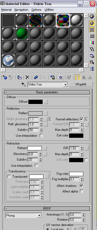97x230 pixels.
Task: Click the Diffuse black color swatch
Action: (35, 102)
